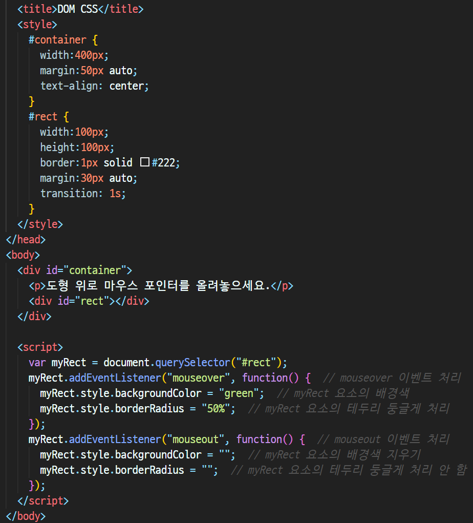Click the closing </style> tag
The height and width of the screenshot is (523, 473).
click(40, 224)
